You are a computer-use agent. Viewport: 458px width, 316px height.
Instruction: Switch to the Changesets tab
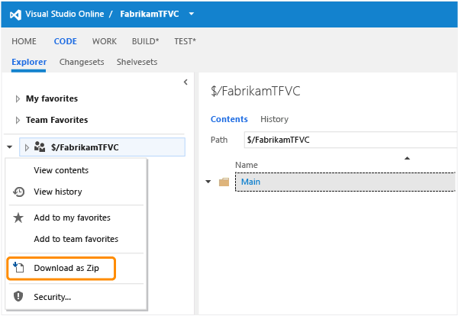click(82, 62)
